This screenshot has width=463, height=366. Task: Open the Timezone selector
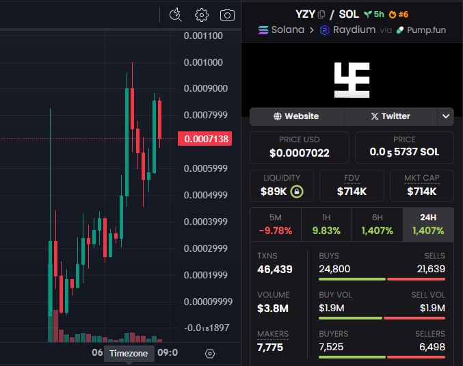[129, 353]
